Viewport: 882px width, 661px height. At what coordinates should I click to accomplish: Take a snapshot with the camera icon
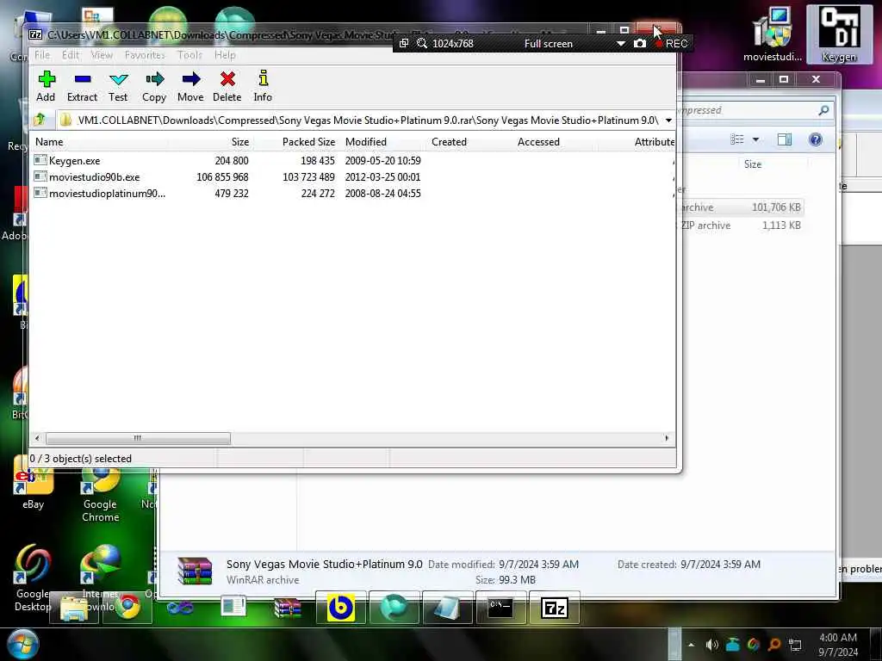coord(640,43)
